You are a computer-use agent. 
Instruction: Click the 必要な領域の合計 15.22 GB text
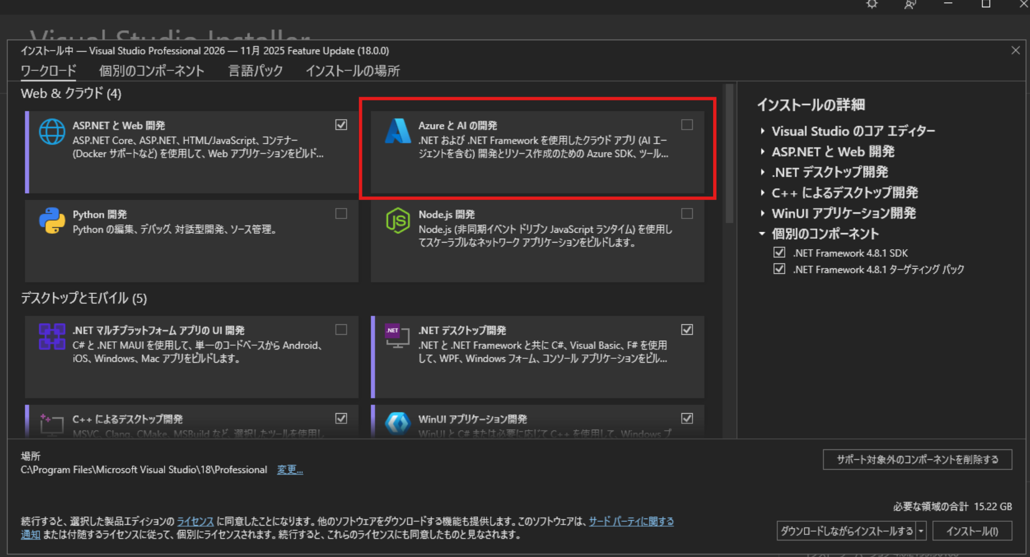[953, 507]
